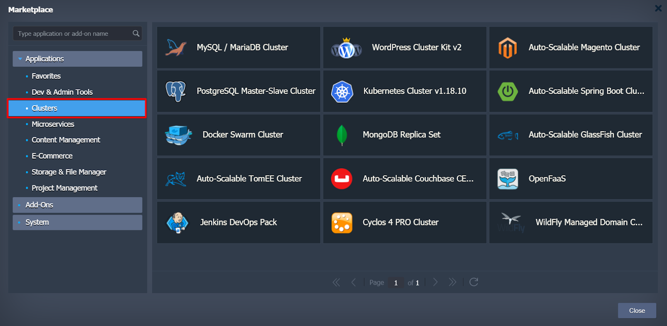667x326 pixels.
Task: Click the Close button
Action: 637,311
